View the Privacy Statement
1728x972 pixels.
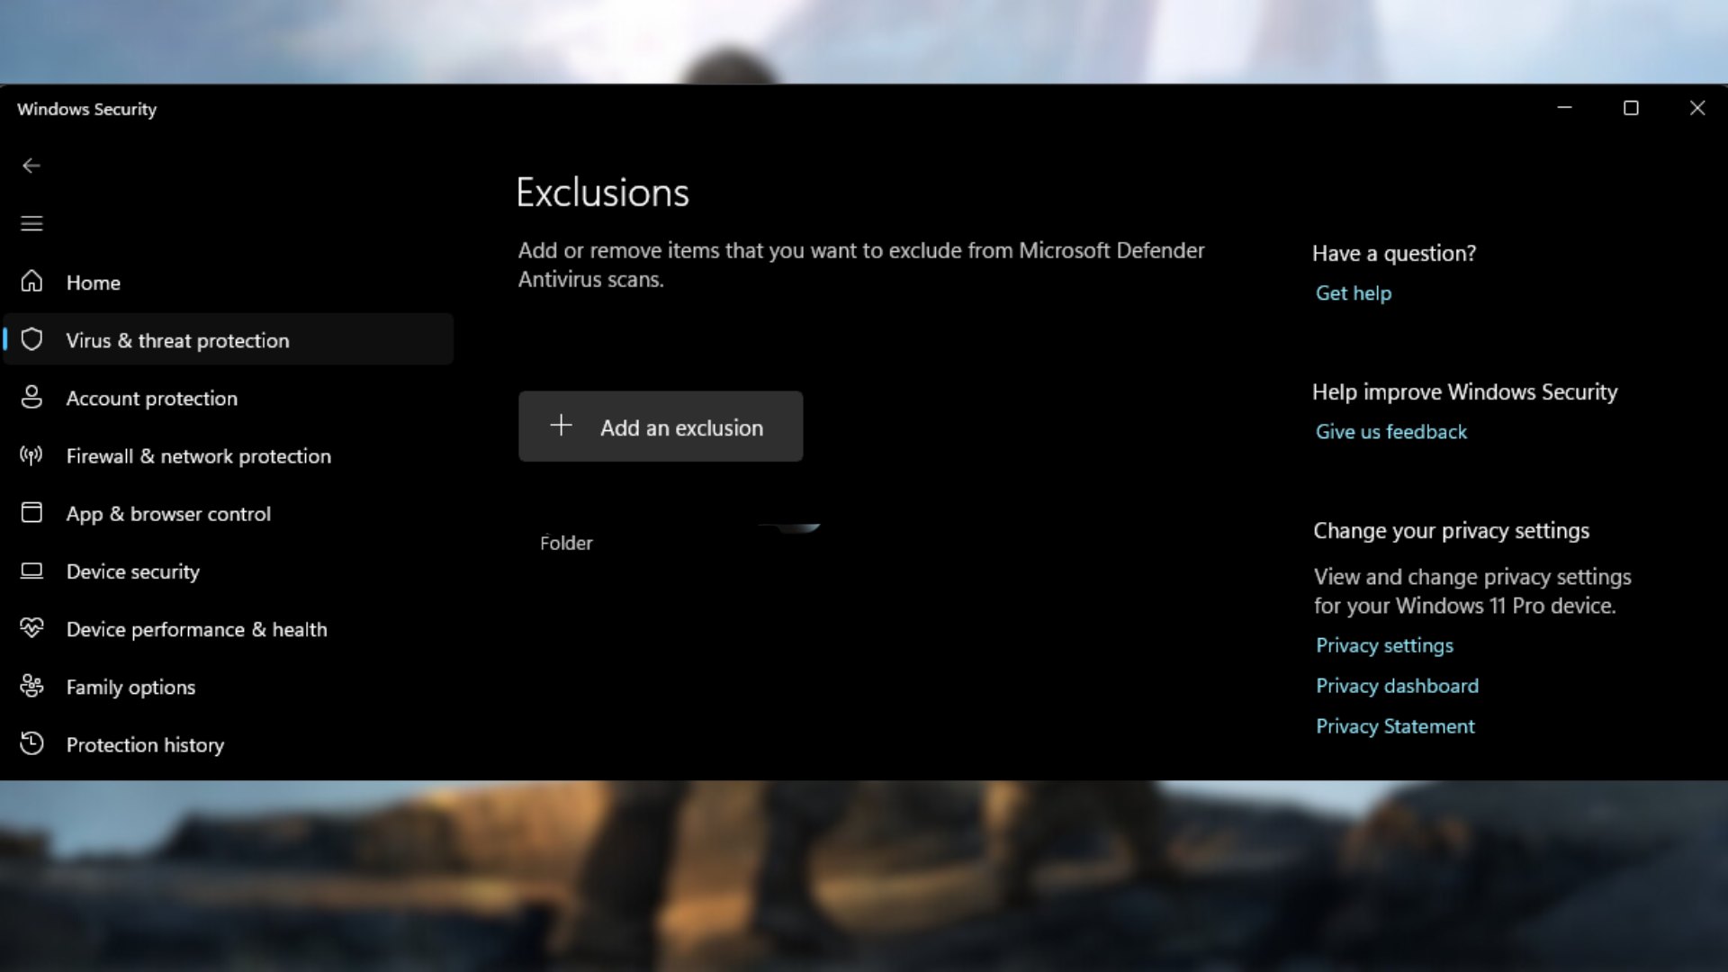1395,725
